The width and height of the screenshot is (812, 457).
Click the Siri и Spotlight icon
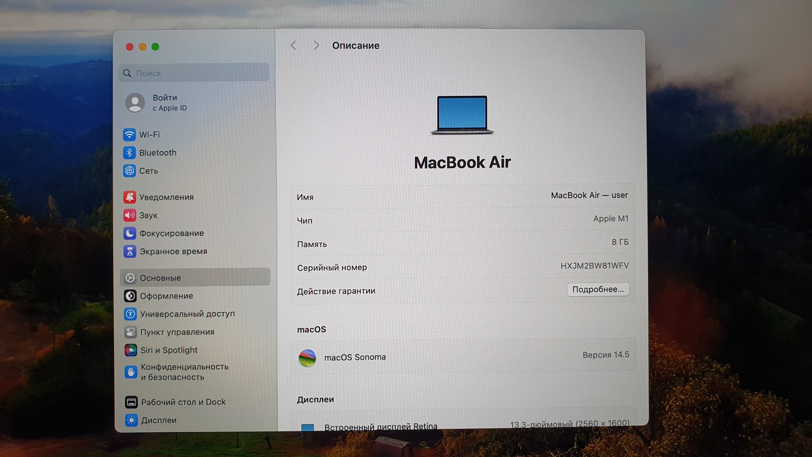(130, 350)
